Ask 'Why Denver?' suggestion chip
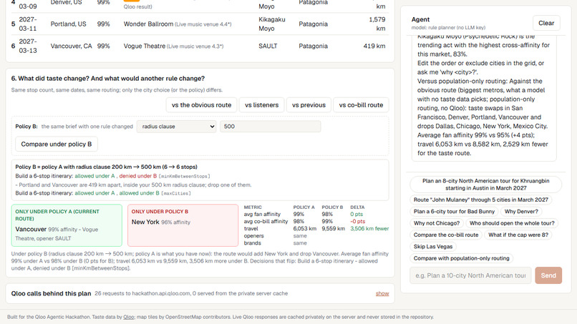Viewport: 577px width, 324px height. [x=521, y=212]
